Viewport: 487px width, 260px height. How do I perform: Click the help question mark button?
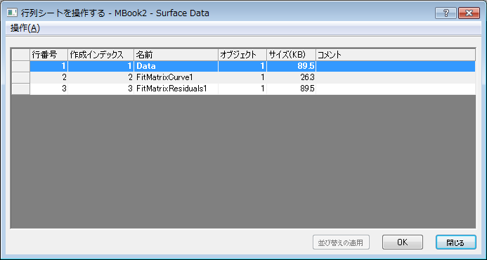tap(446, 13)
